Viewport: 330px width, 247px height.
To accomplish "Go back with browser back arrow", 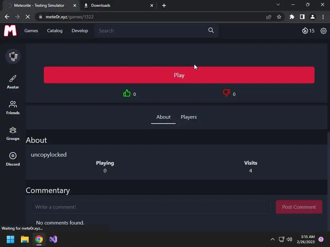I will point(7,17).
